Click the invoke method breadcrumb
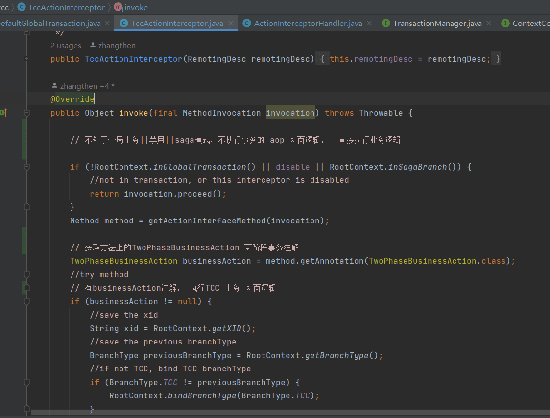Viewport: 550px width, 418px height. coord(136,7)
